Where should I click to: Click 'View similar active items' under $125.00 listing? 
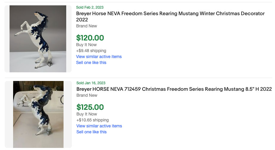click(99, 126)
